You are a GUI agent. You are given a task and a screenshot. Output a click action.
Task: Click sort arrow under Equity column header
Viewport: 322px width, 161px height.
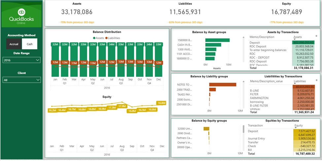pyautogui.click(x=296, y=128)
